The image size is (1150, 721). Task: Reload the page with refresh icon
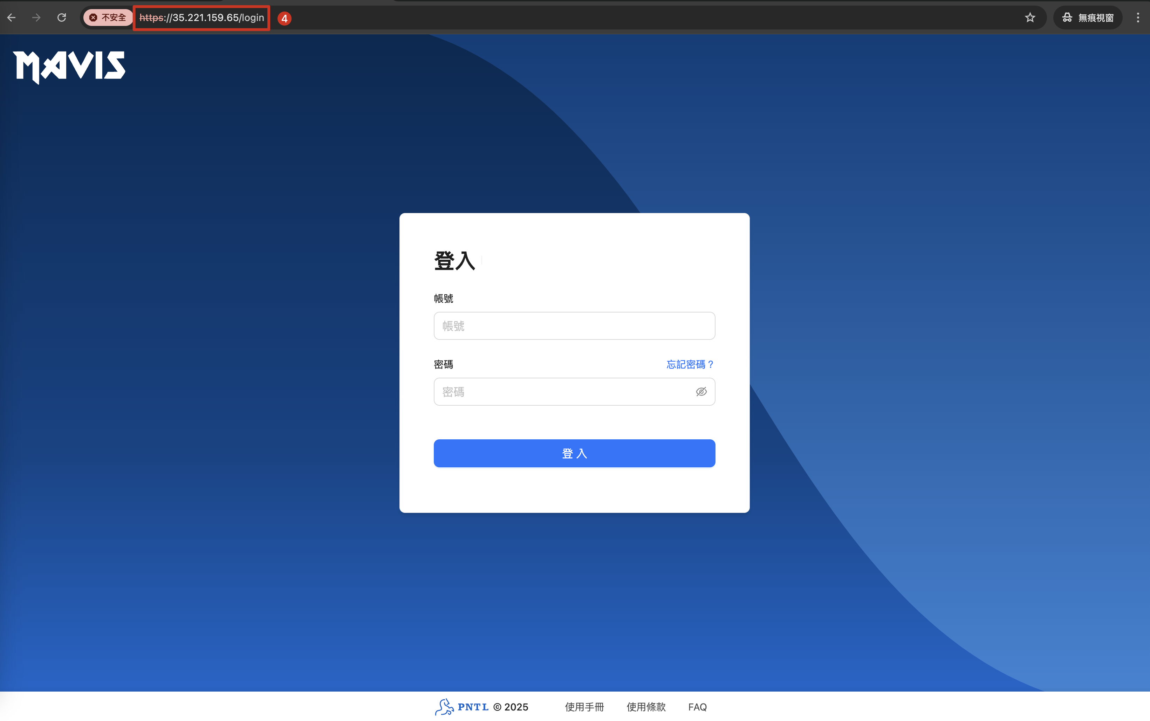pos(62,18)
